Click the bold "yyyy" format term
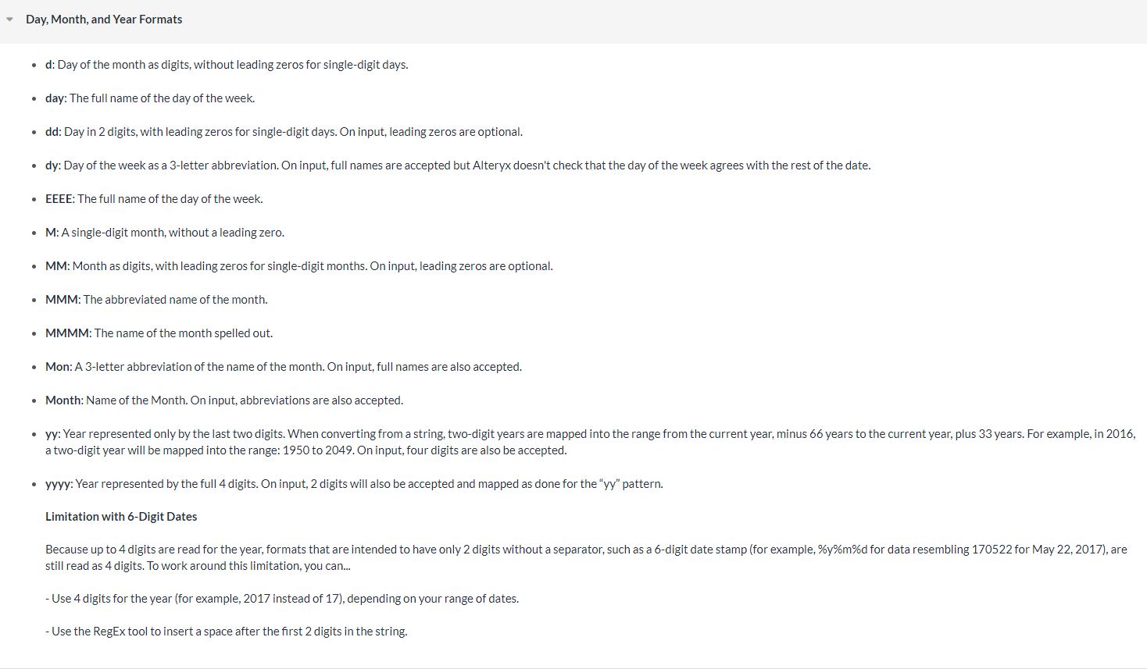The image size is (1147, 669). pyautogui.click(x=58, y=484)
